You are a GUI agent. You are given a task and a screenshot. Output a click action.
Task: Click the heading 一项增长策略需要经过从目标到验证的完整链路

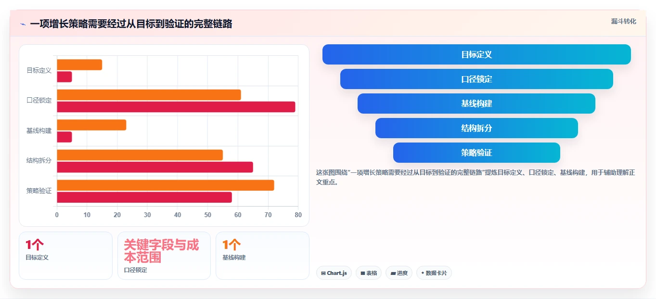click(x=131, y=24)
